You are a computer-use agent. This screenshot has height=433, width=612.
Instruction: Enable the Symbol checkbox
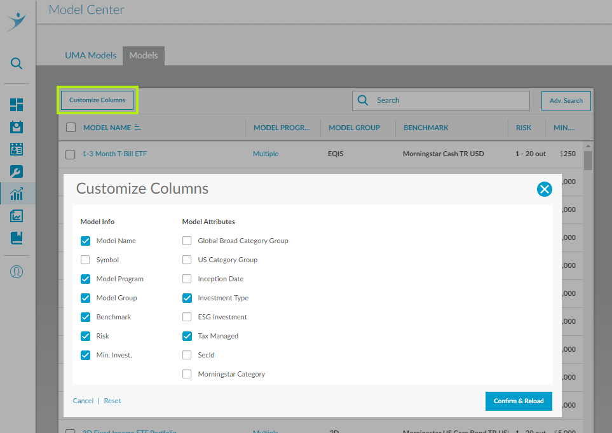(x=85, y=260)
